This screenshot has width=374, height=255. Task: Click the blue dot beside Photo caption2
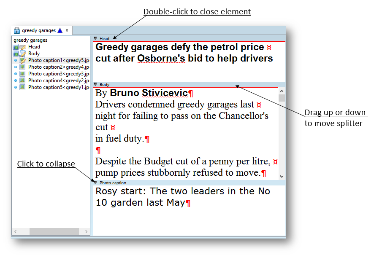pyautogui.click(x=16, y=67)
